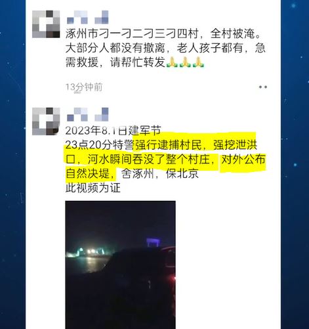Open the second poster's blurred username
Viewport: 309px width, 329px height.
[x=87, y=114]
